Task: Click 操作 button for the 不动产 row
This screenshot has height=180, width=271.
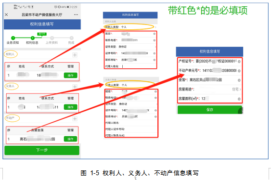Action: coord(70,139)
